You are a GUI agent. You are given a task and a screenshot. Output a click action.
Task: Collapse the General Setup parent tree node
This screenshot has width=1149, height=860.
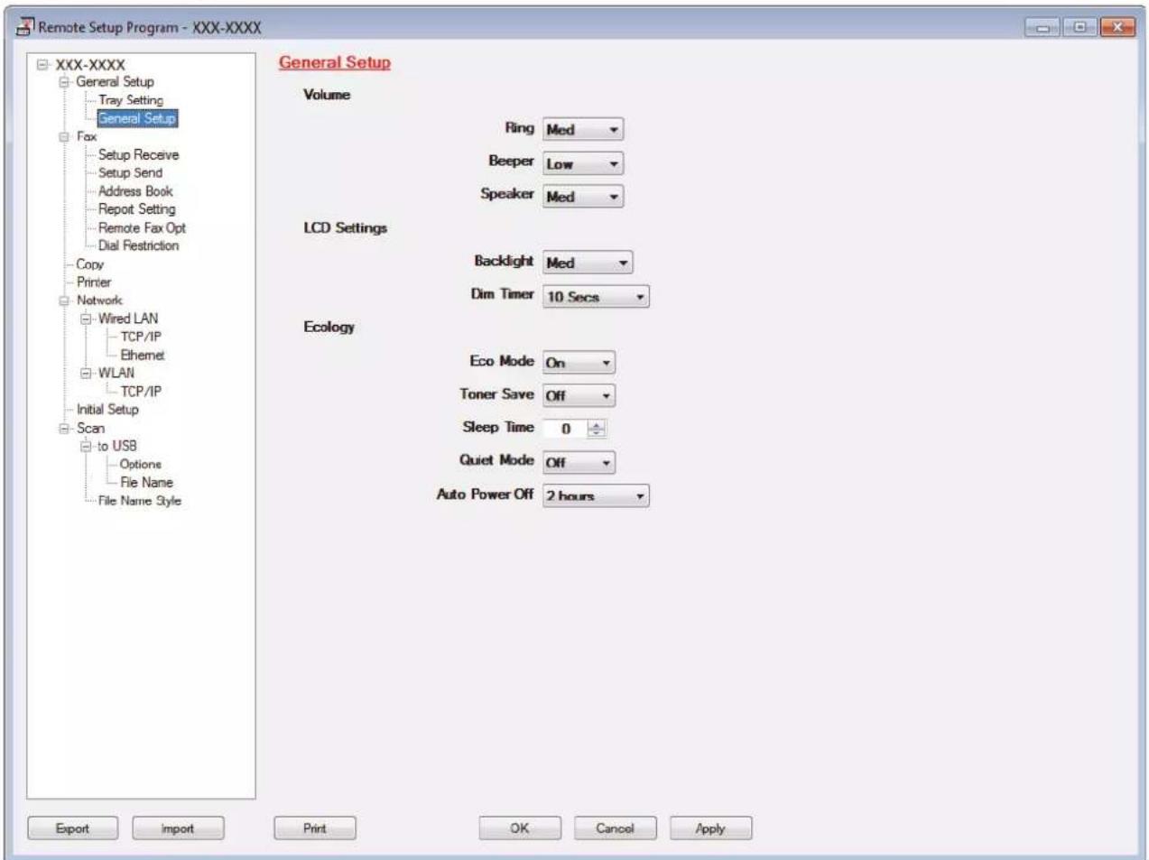(64, 82)
